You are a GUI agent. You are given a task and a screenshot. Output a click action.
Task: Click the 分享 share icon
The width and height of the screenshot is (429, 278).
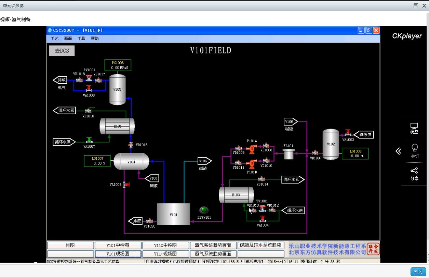[414, 174]
